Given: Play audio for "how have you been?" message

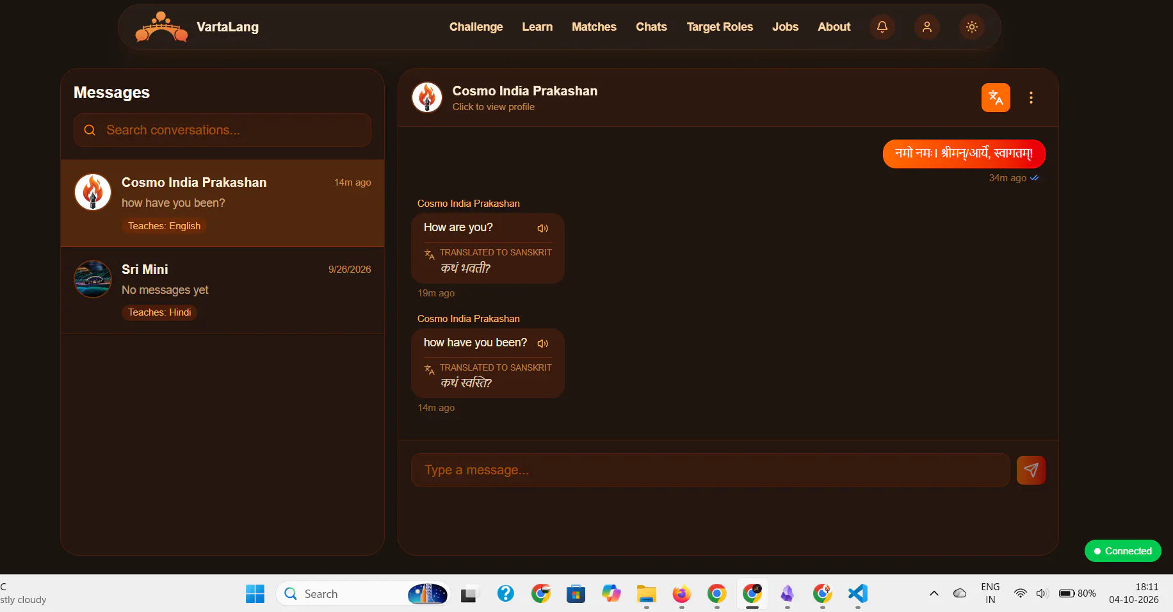Looking at the screenshot, I should click(543, 344).
